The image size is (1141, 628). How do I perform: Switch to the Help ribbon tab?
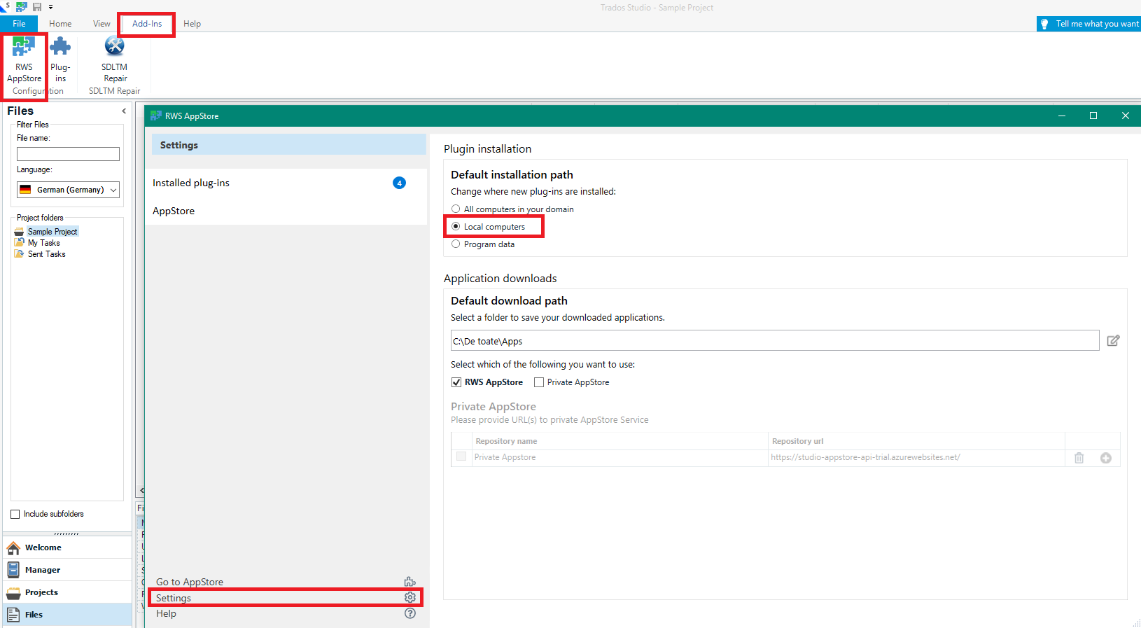(192, 24)
